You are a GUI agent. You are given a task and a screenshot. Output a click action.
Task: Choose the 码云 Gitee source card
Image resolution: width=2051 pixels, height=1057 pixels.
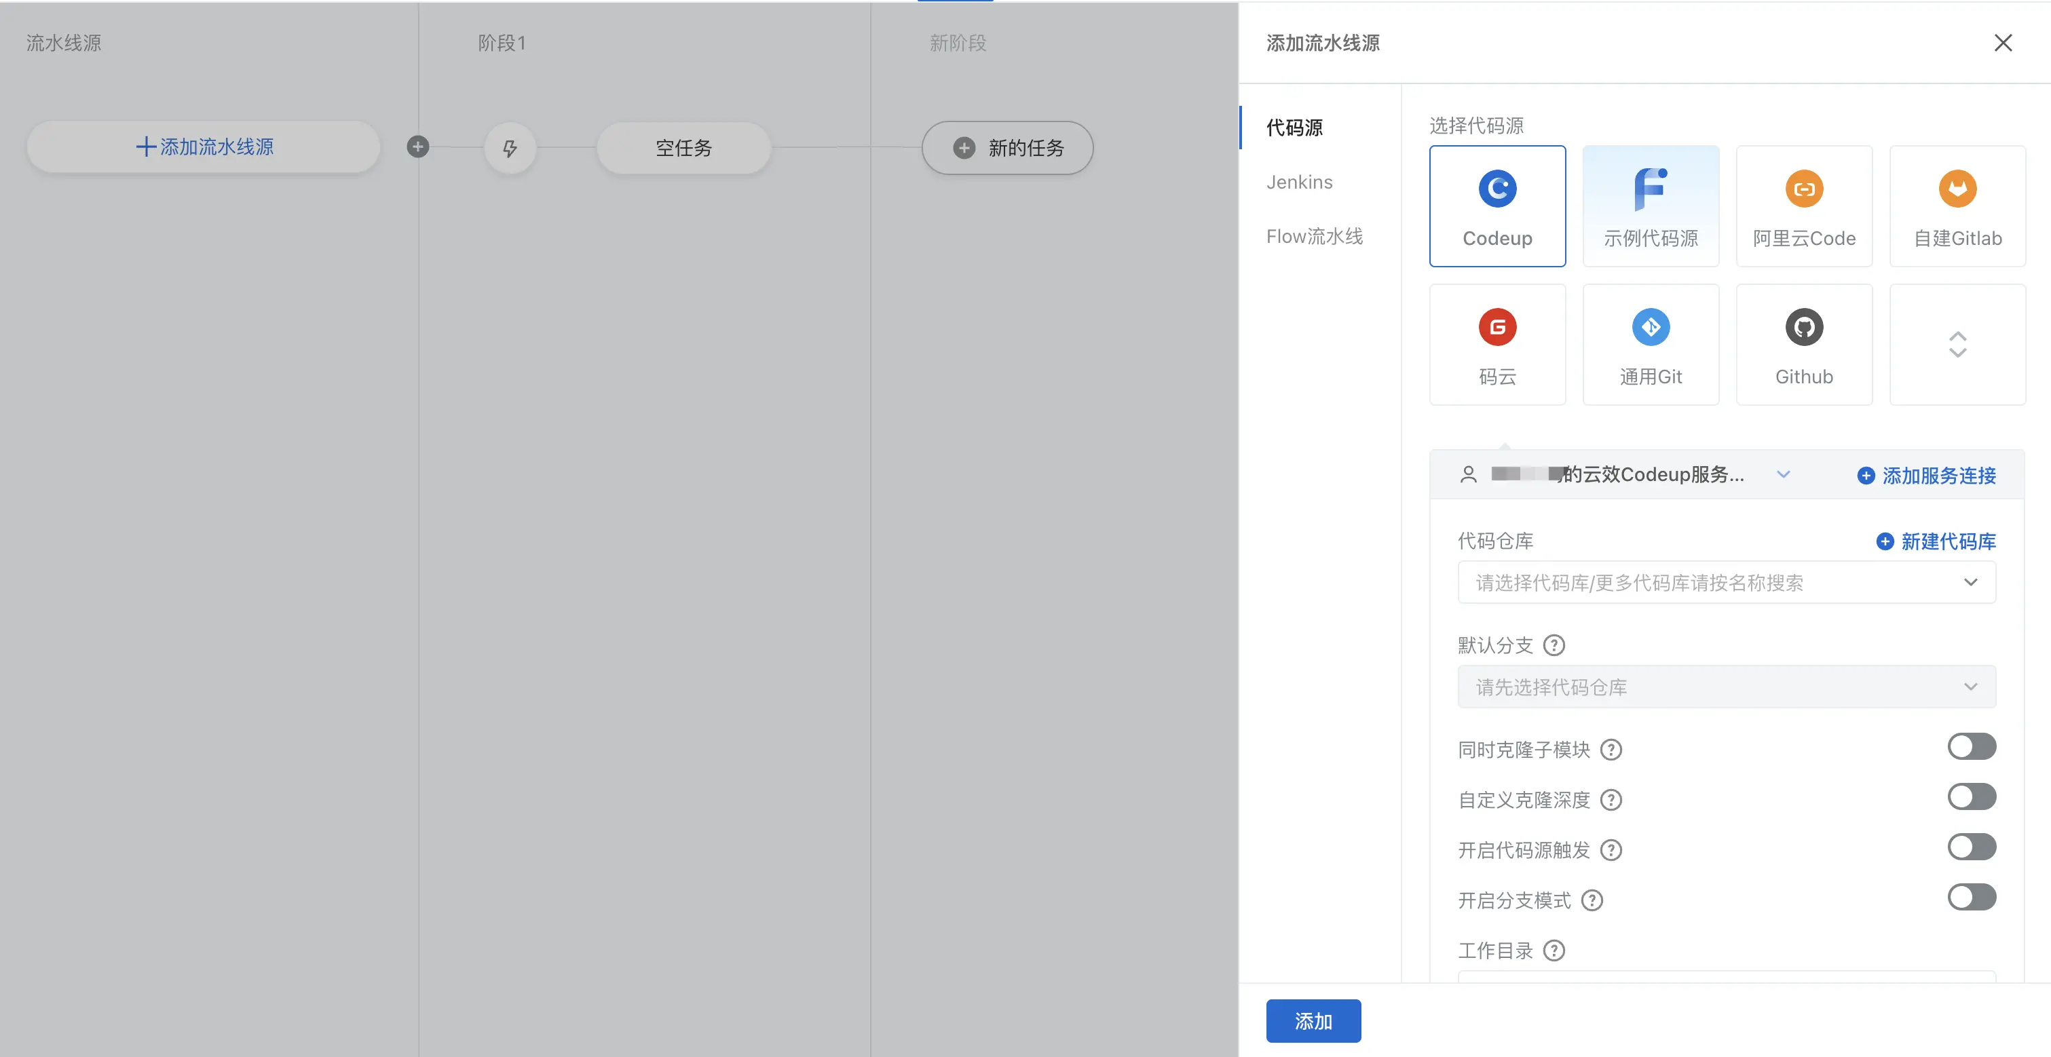1497,345
